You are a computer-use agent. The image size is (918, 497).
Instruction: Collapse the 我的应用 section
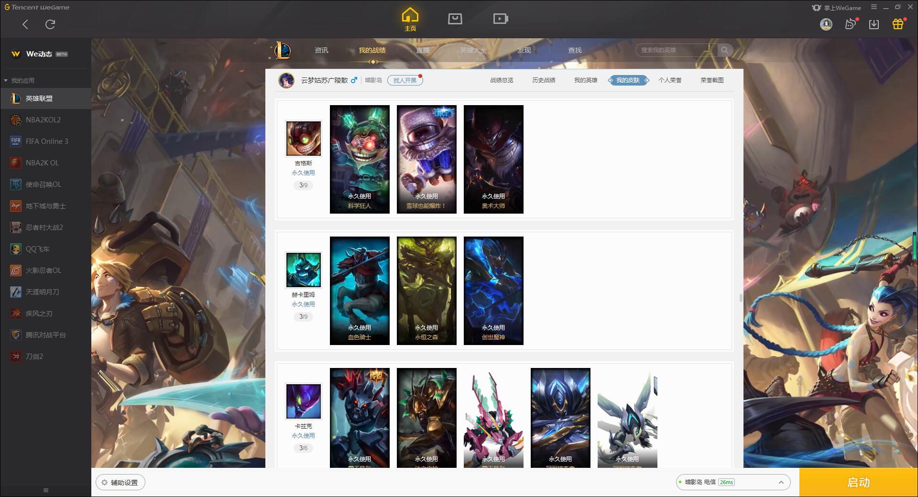(x=19, y=80)
